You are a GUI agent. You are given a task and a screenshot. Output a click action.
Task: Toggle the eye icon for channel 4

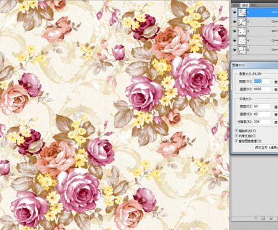click(235, 41)
